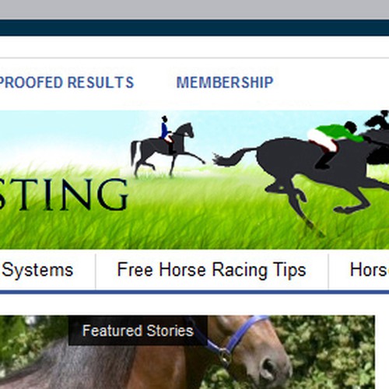Click the flowing tail of galloping horse
The image size is (389, 389).
233,156
